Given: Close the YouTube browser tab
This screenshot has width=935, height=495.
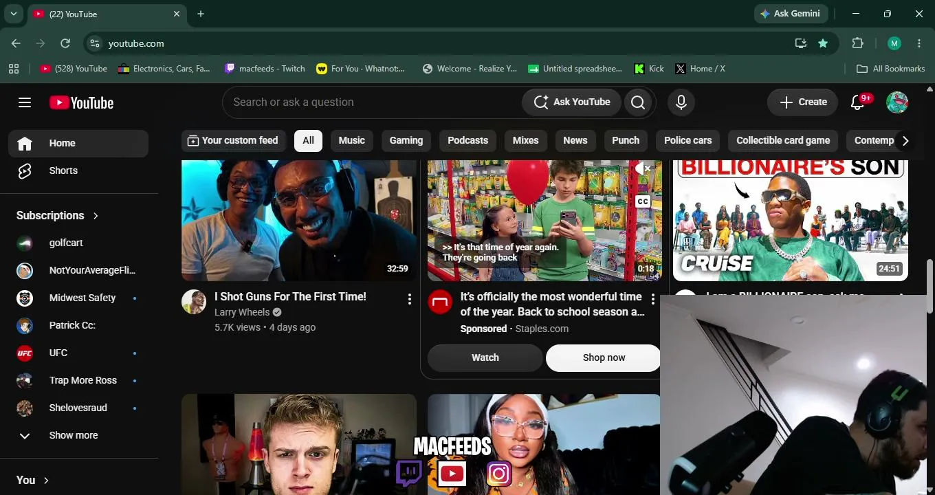Looking at the screenshot, I should [x=177, y=14].
